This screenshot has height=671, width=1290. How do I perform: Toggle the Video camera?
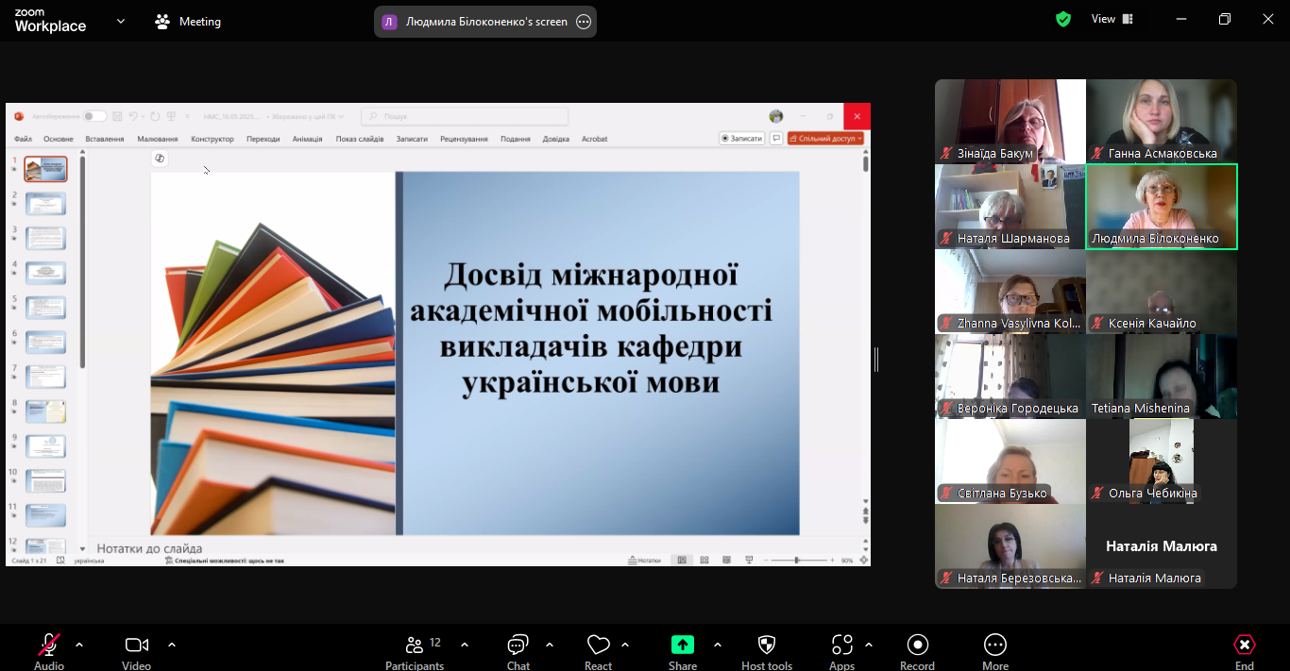(136, 646)
